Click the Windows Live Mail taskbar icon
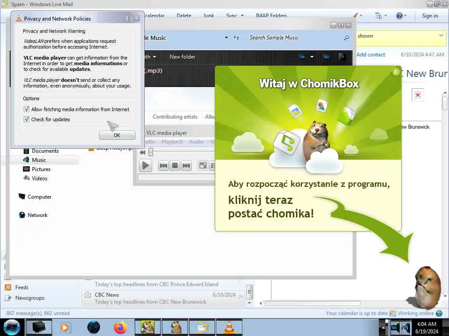 coord(203,327)
